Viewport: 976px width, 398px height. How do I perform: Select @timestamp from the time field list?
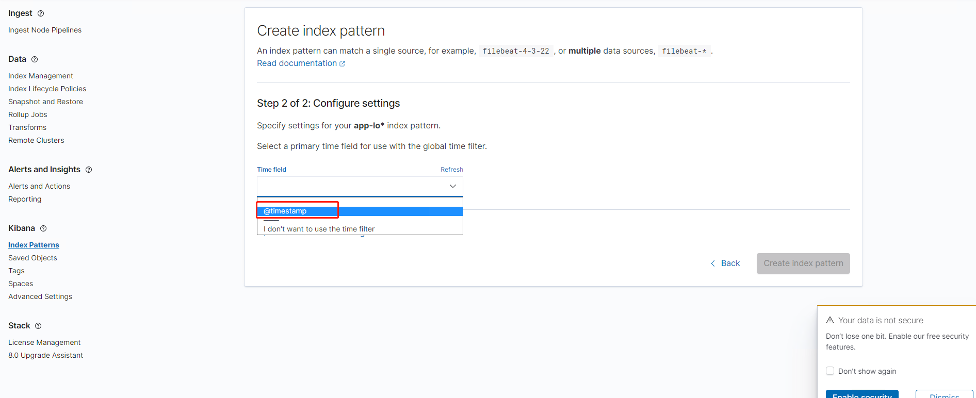click(x=285, y=211)
